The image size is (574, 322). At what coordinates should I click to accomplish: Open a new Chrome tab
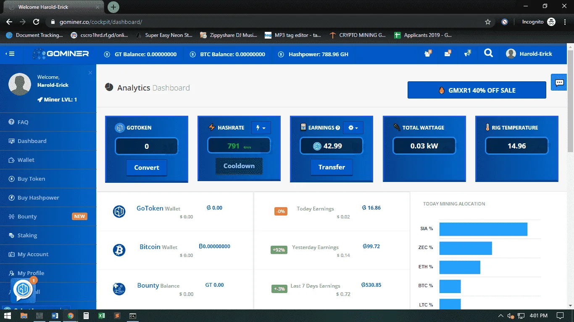pyautogui.click(x=113, y=7)
